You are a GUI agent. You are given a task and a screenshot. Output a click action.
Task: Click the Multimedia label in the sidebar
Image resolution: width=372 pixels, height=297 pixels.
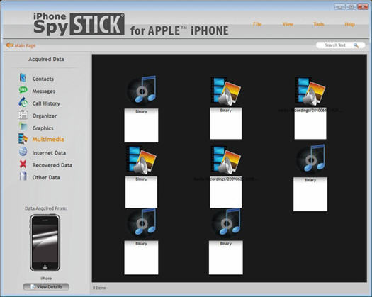(48, 139)
